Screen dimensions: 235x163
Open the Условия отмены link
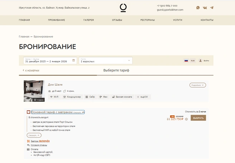tap(39, 145)
